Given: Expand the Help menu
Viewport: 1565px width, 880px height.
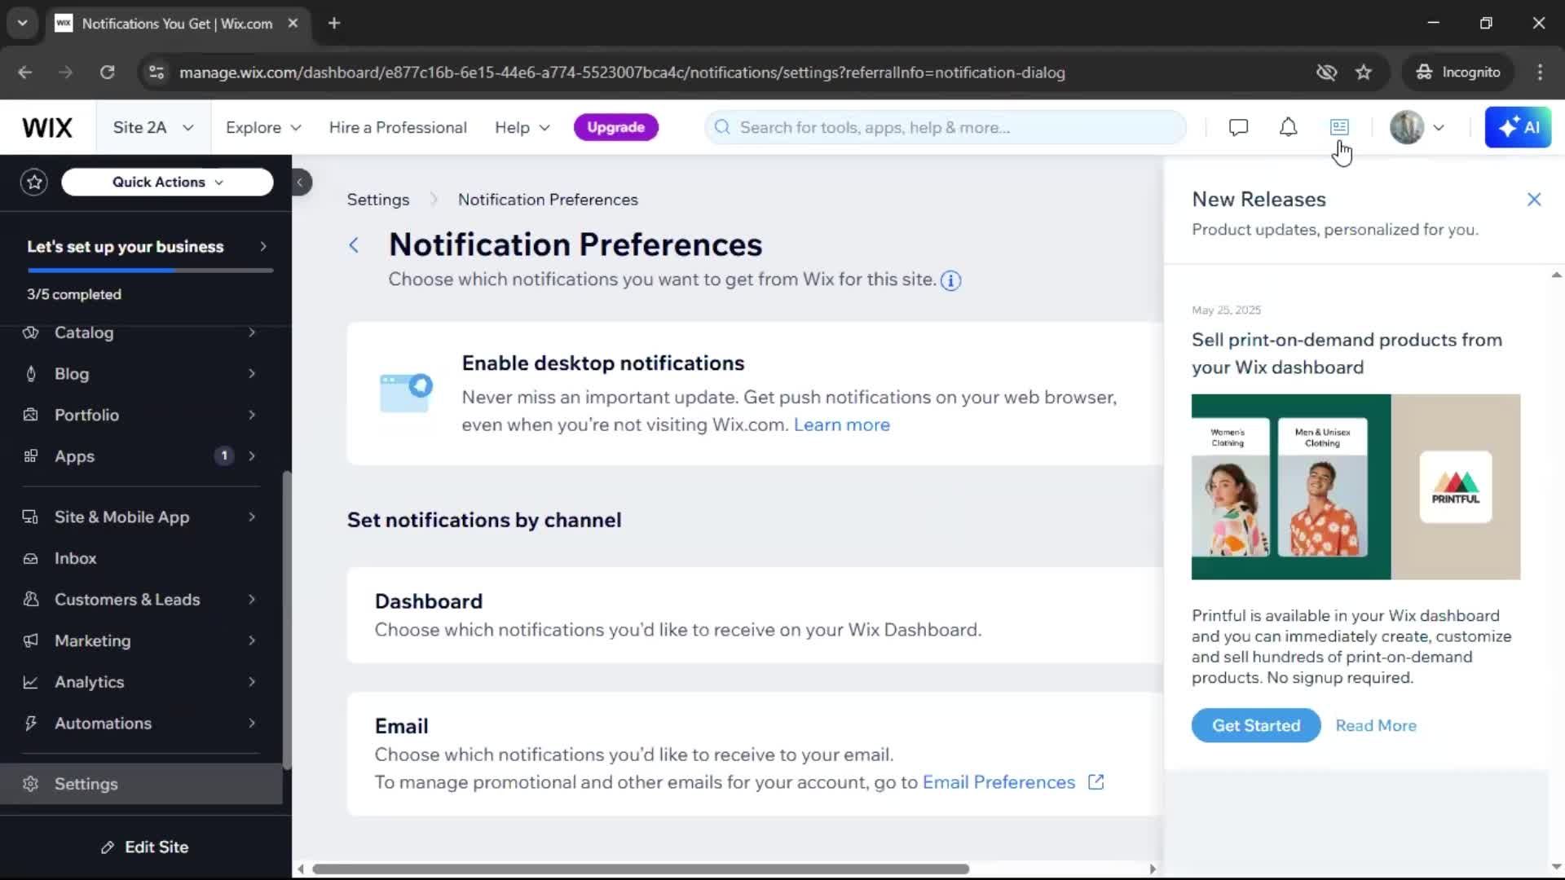Looking at the screenshot, I should pyautogui.click(x=522, y=127).
